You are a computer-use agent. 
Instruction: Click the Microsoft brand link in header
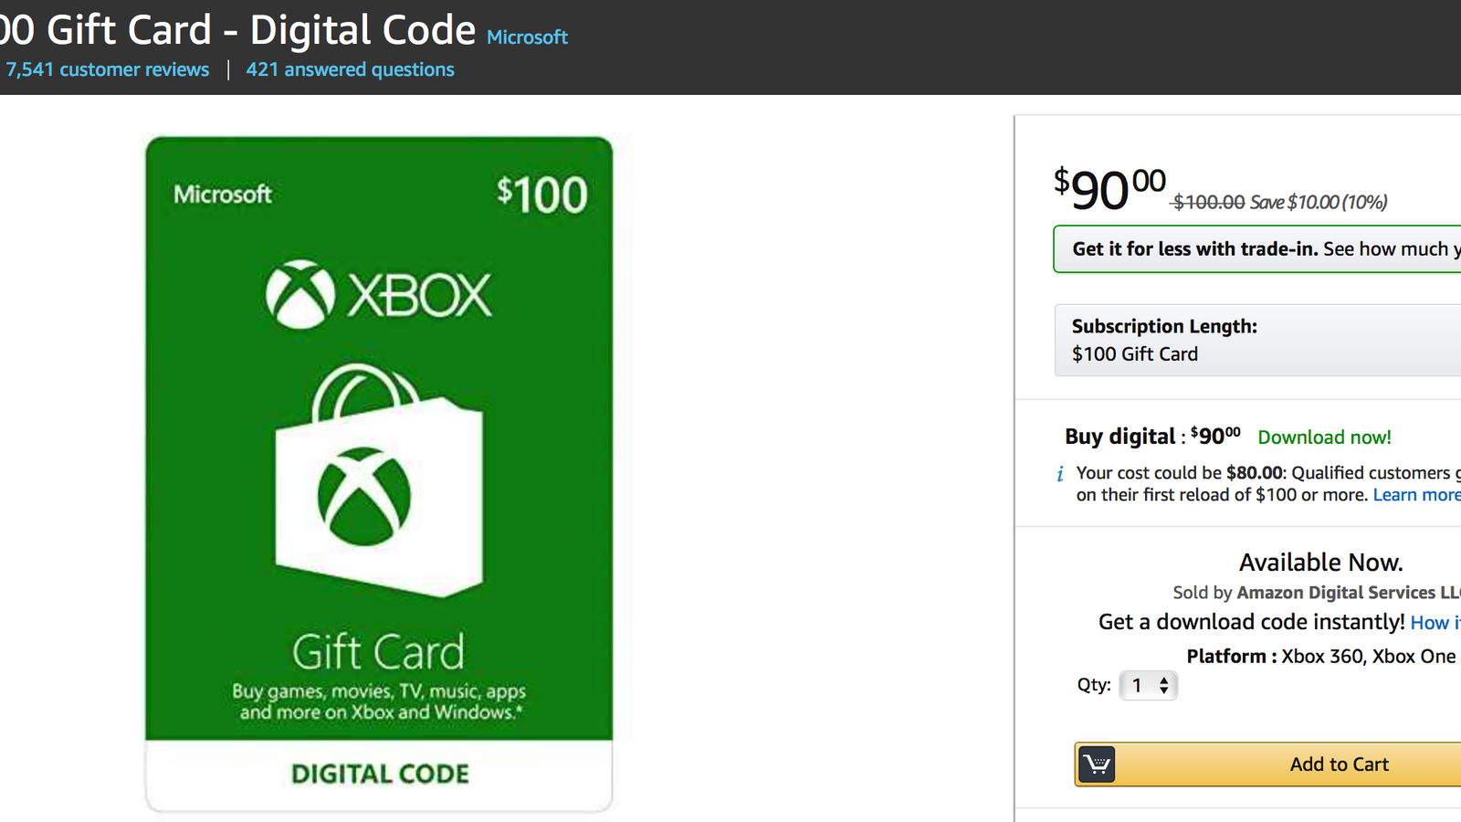(527, 37)
